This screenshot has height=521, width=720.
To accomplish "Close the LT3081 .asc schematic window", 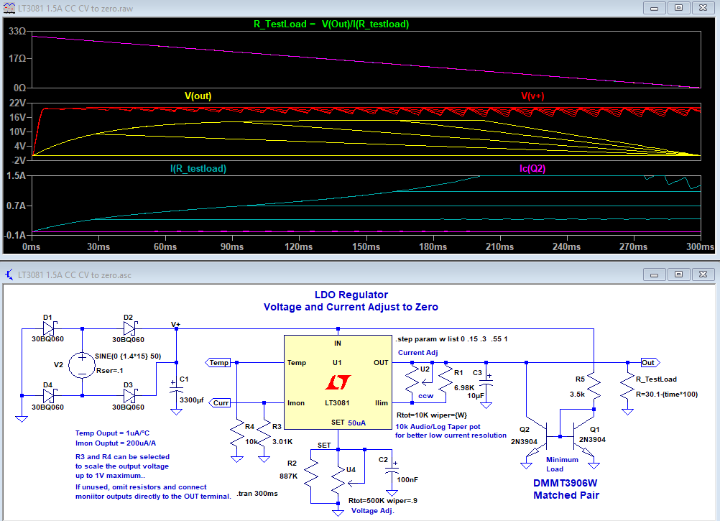I will (703, 275).
